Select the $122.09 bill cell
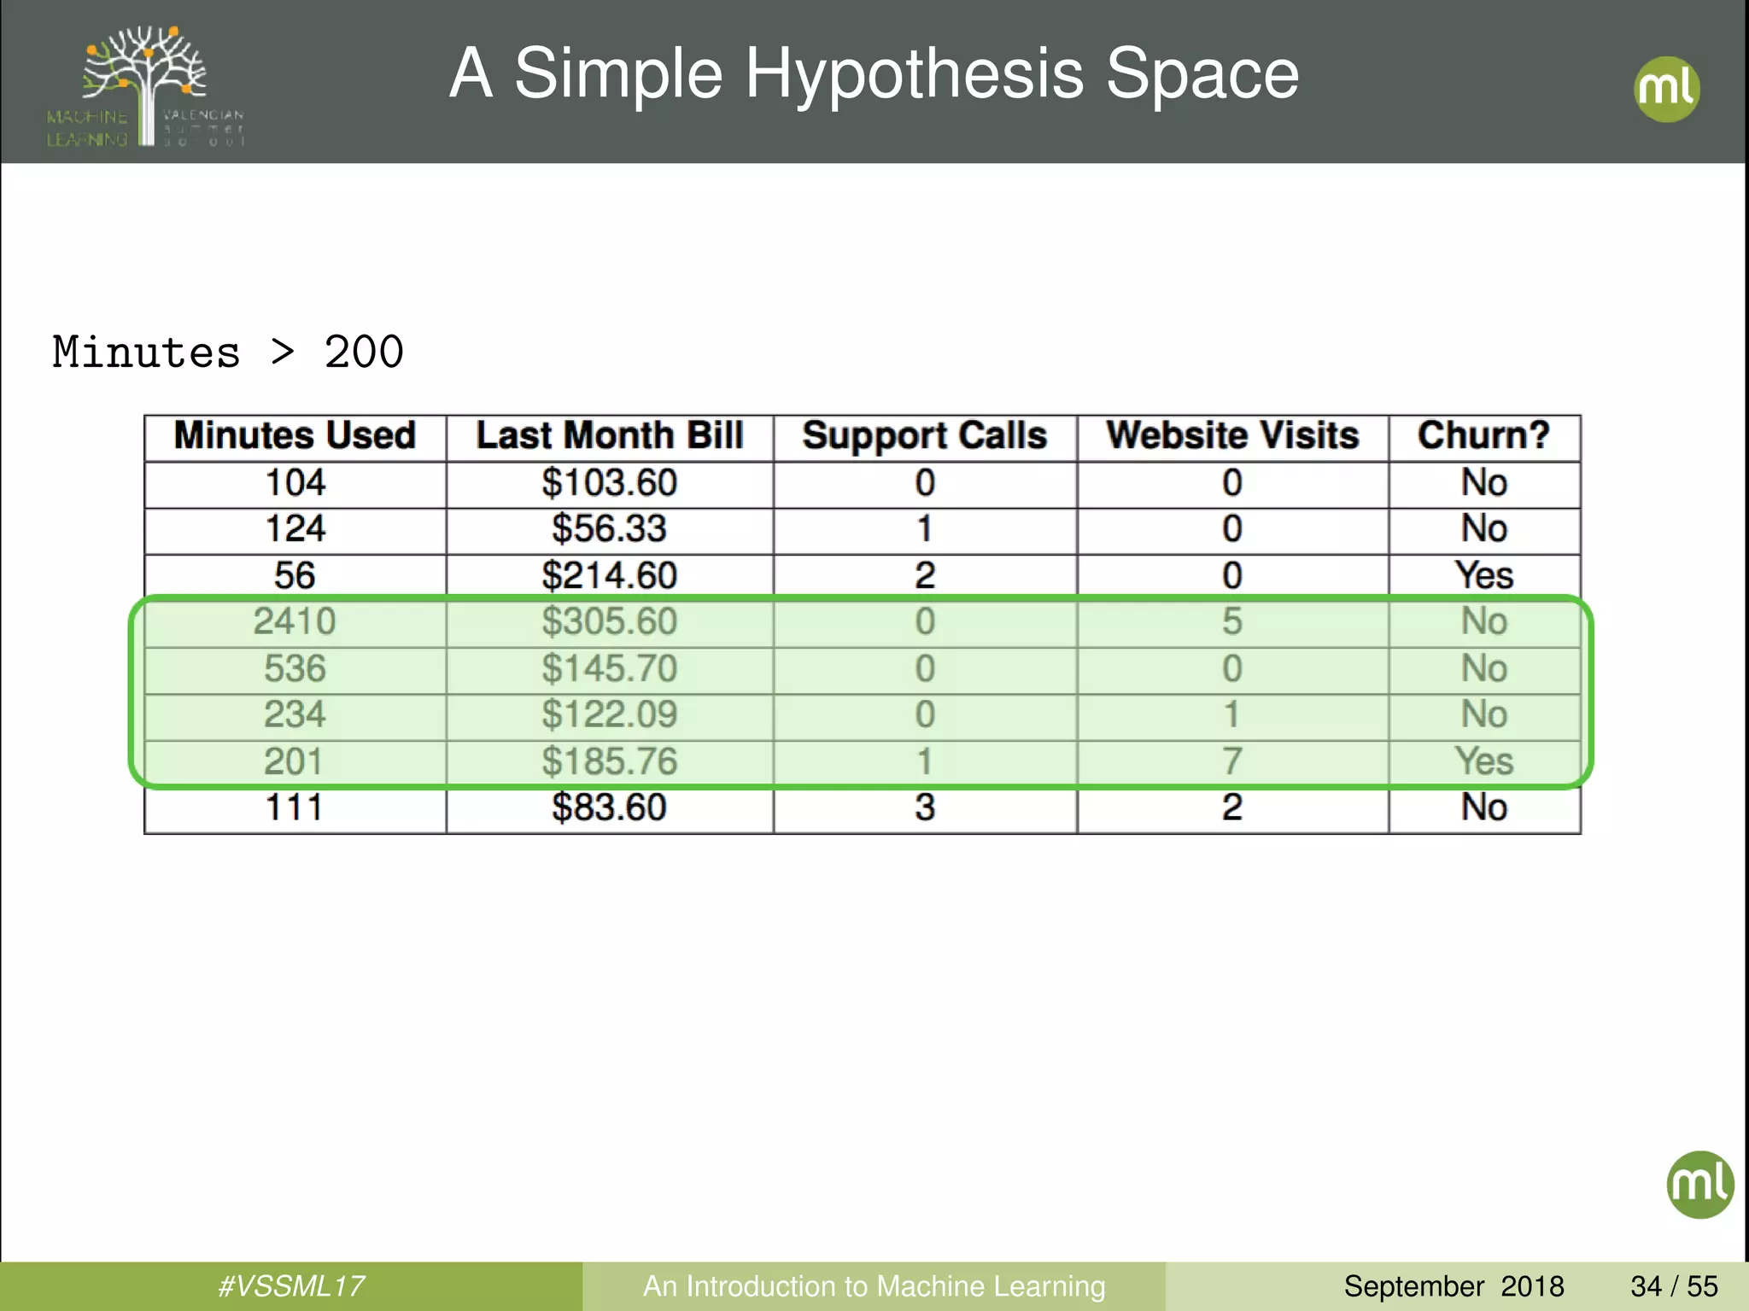This screenshot has width=1749, height=1311. [610, 715]
